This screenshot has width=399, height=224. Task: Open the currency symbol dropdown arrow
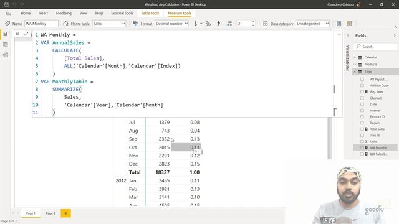click(x=201, y=24)
